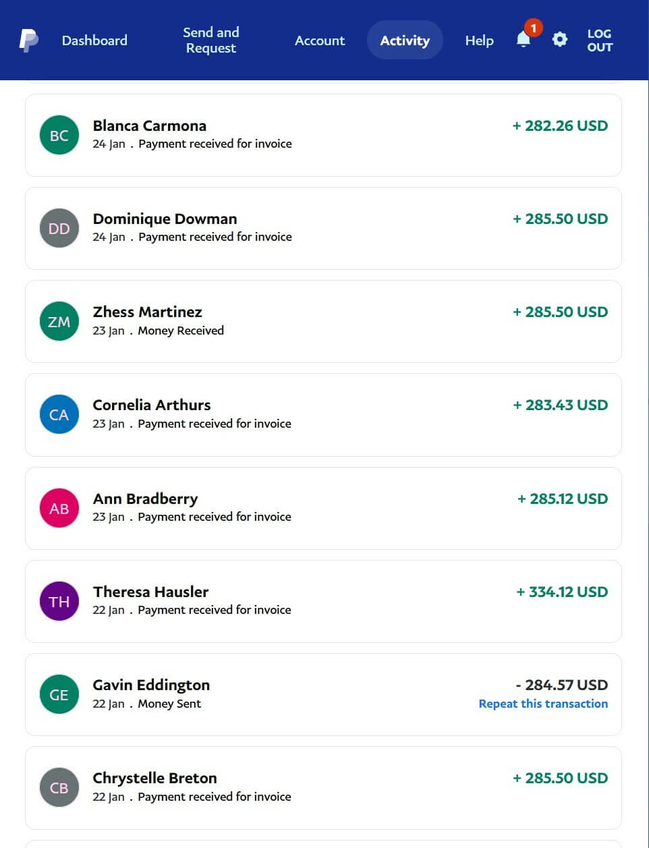
Task: Click the PayPal logo icon
Action: 28,40
